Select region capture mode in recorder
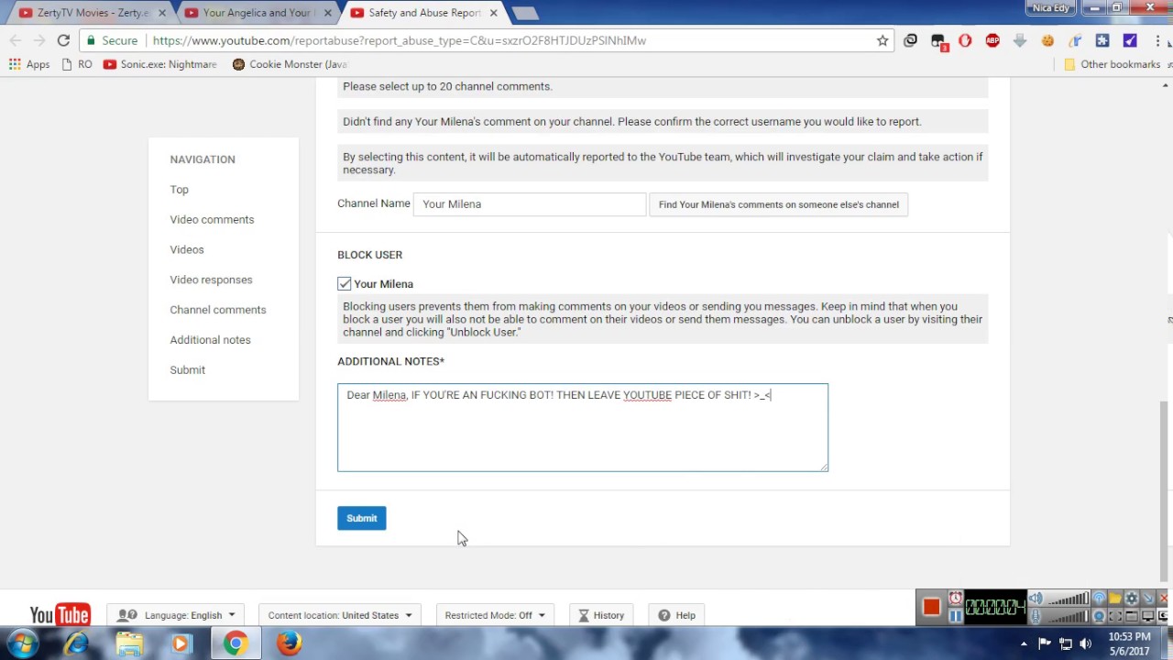The height and width of the screenshot is (660, 1173). click(1115, 616)
